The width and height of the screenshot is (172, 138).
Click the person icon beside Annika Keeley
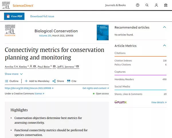[31, 67]
